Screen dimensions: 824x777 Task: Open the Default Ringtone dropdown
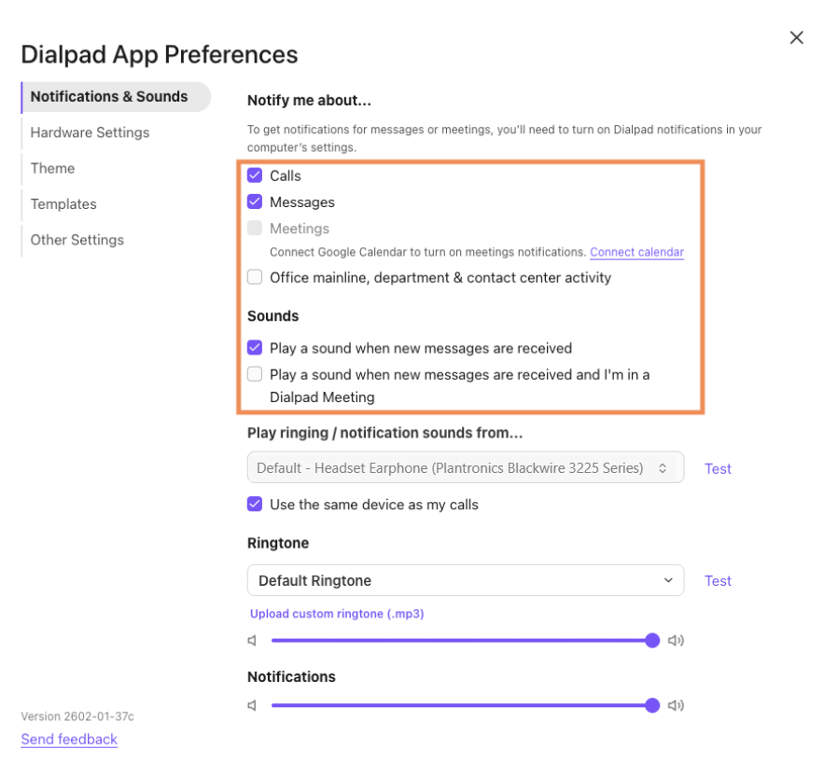tap(465, 580)
